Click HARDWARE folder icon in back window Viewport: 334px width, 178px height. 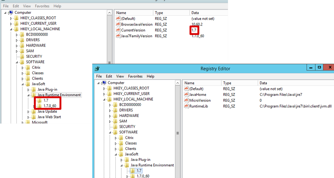click(22, 45)
